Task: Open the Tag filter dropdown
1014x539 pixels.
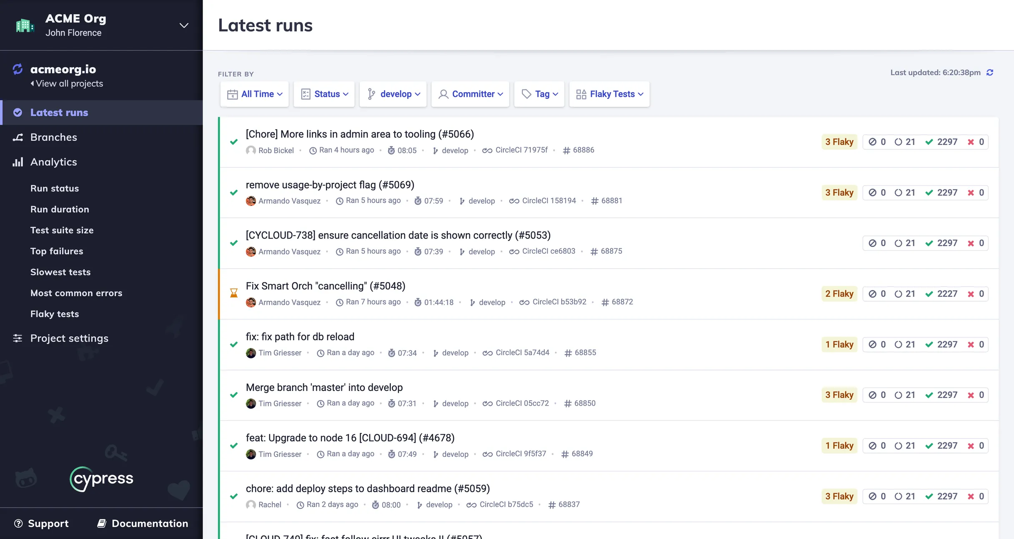Action: pyautogui.click(x=539, y=94)
